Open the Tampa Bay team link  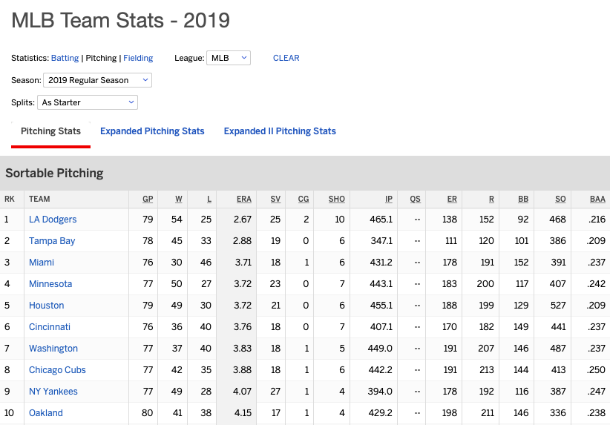[x=52, y=241]
